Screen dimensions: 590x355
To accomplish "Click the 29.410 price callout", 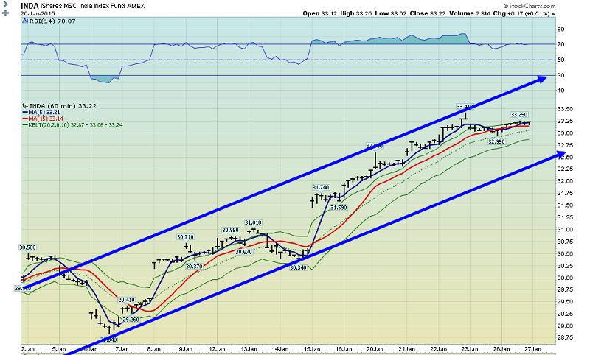I will click(126, 300).
